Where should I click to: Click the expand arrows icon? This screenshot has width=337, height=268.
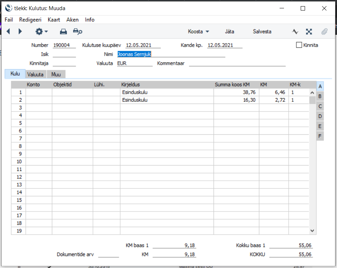(x=309, y=32)
